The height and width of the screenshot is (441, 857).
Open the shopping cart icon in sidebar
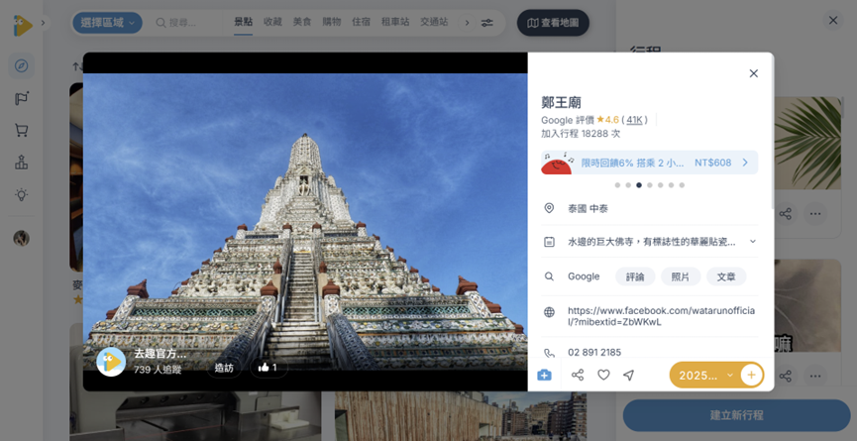(x=22, y=130)
